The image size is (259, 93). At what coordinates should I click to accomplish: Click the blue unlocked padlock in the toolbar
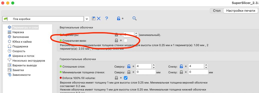coord(118,18)
